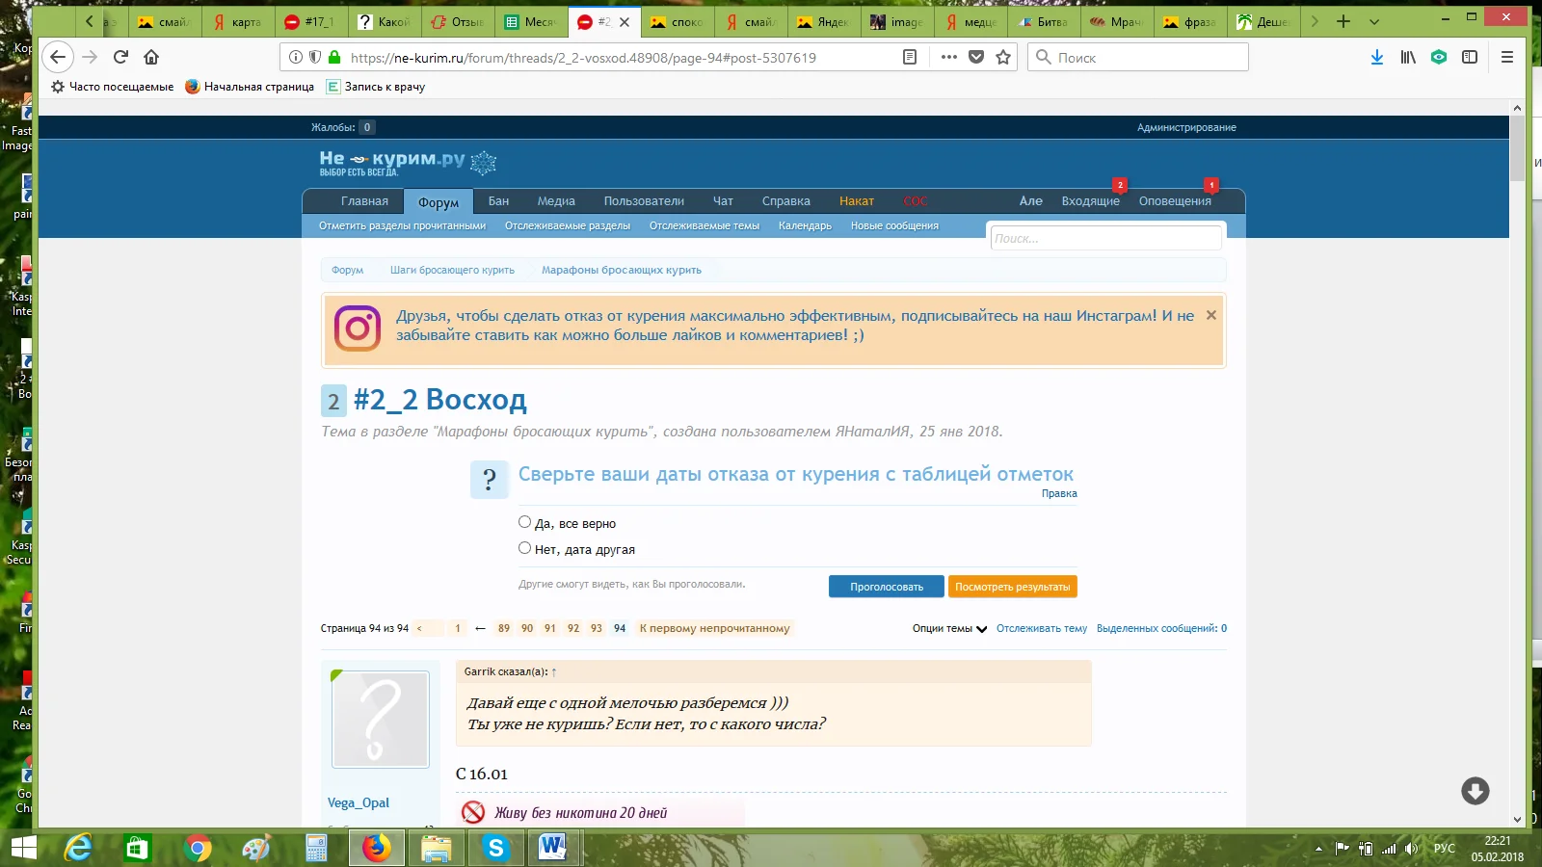Image resolution: width=1542 pixels, height=867 pixels.
Task: Open the 'Пользователи' navigation tab
Action: [644, 201]
